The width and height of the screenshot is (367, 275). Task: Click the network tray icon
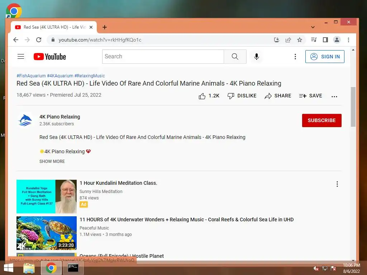[x=325, y=268]
